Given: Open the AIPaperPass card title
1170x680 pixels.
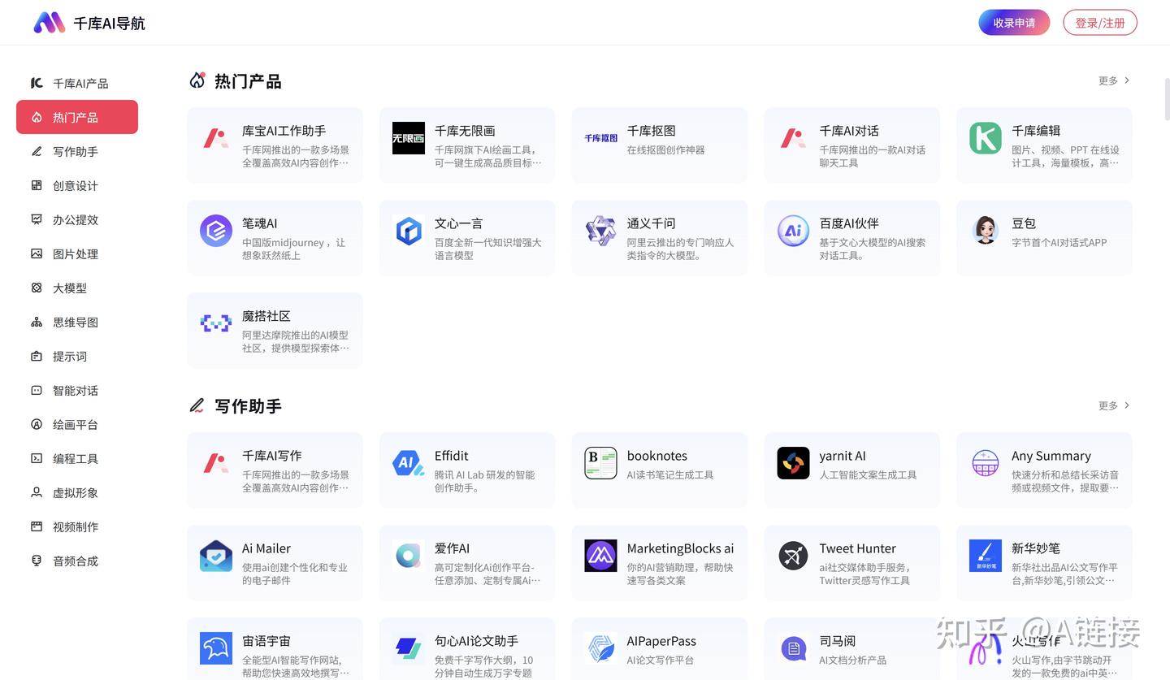Looking at the screenshot, I should coord(661,641).
